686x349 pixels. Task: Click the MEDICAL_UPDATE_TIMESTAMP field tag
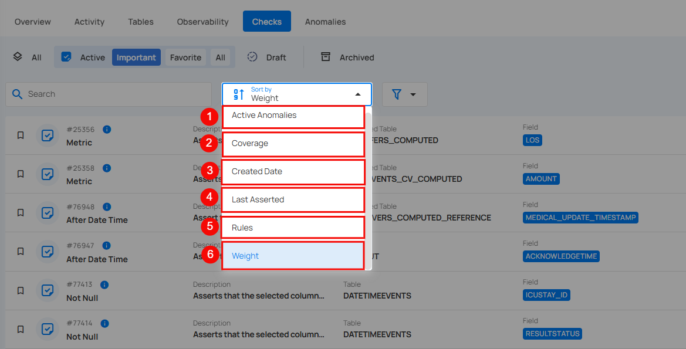coord(580,218)
